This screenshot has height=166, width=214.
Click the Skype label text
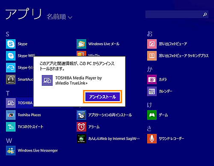(x=23, y=44)
